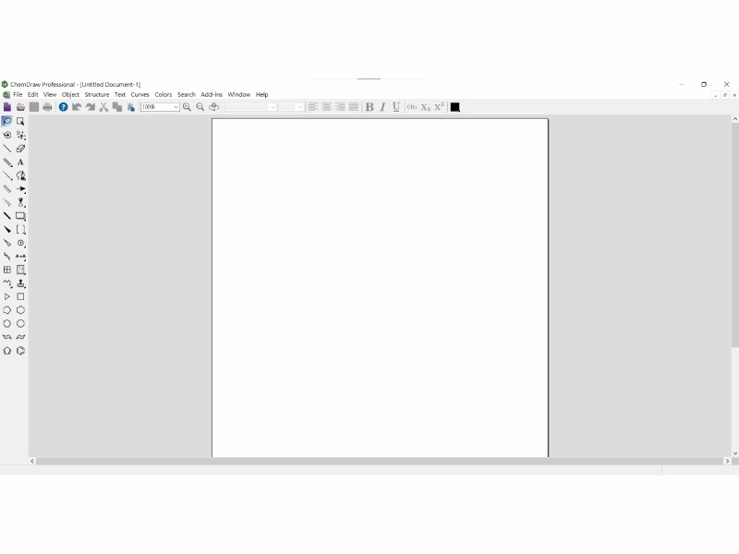739x554 pixels.
Task: Select the Lasso selection tool
Action: coord(6,121)
